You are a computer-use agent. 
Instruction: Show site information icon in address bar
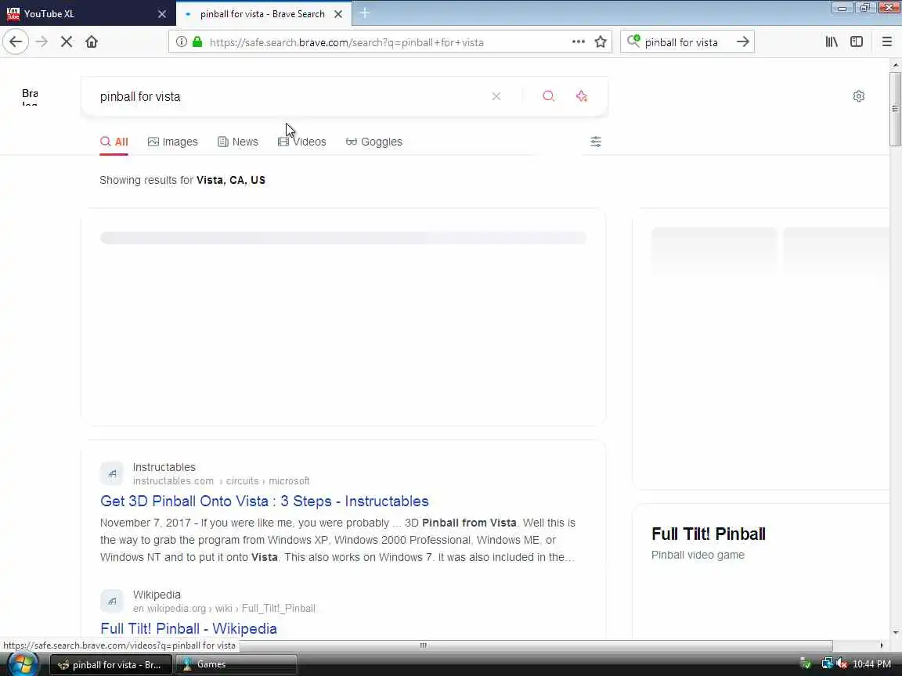click(181, 42)
